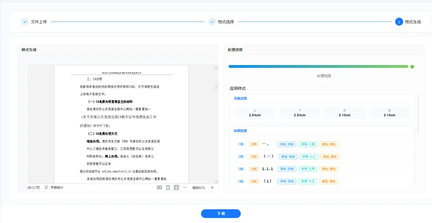The width and height of the screenshot is (432, 223).
Task: Click the 加粗 tag in the 1级 row
Action: (x=254, y=144)
